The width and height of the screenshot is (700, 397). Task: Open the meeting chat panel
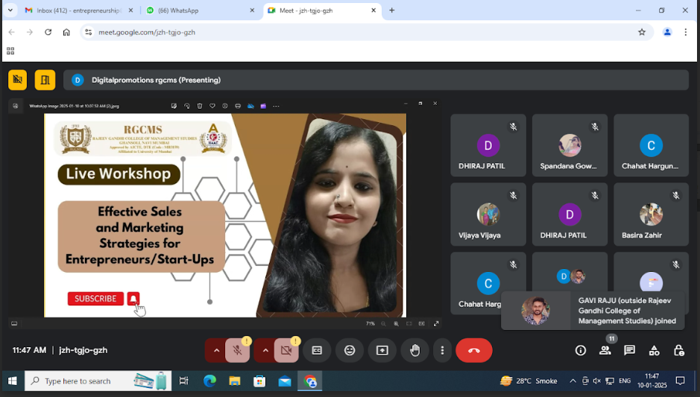629,350
